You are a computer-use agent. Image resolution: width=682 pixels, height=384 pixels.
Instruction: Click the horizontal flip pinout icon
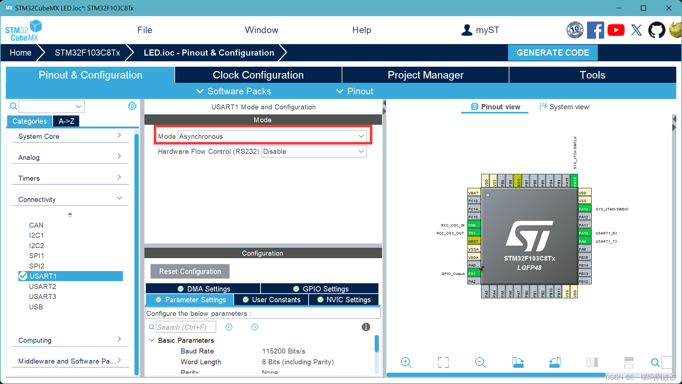[592, 362]
